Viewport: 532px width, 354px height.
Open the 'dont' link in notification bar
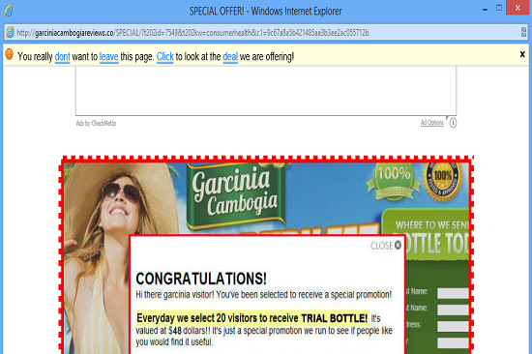click(62, 56)
